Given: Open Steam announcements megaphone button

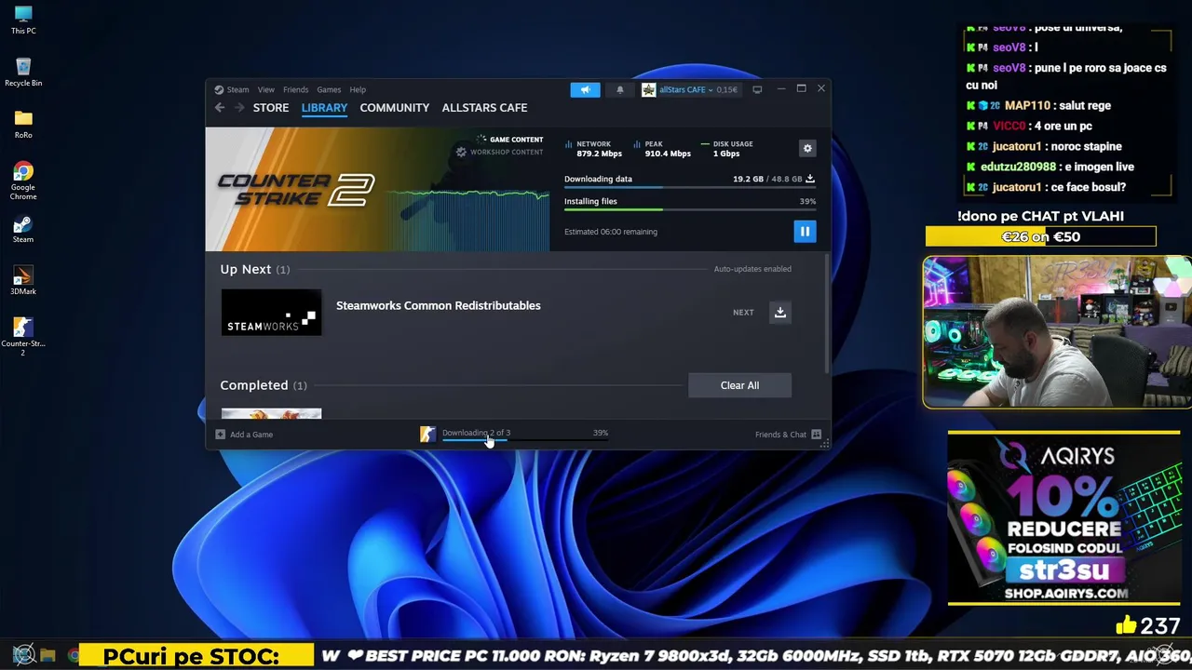Looking at the screenshot, I should (586, 89).
